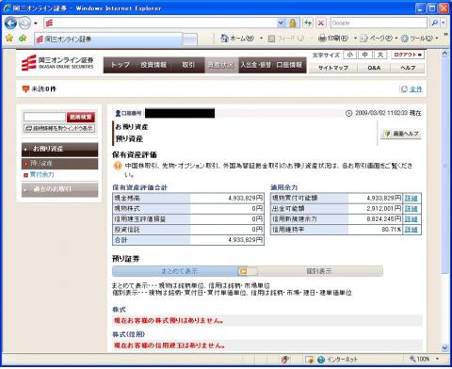
Task: Click the browser Back arrow button
Action: point(11,23)
